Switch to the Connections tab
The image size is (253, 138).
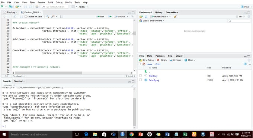[x=172, y=12]
